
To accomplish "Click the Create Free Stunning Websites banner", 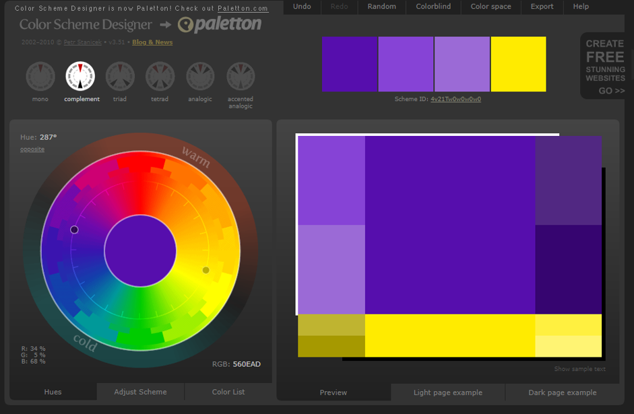I will (x=605, y=67).
